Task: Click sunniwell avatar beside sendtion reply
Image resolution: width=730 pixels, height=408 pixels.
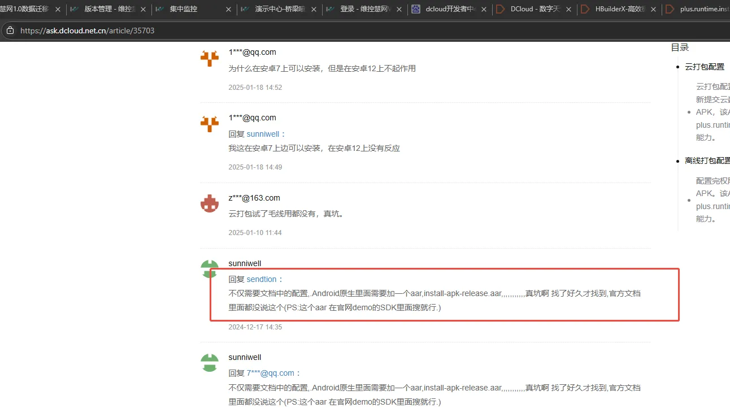Action: click(210, 269)
